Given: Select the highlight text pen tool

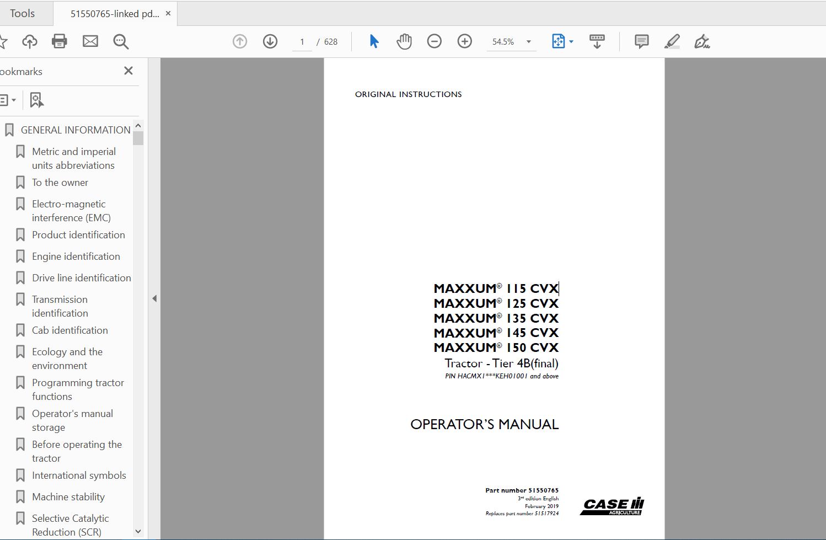Looking at the screenshot, I should coord(672,41).
